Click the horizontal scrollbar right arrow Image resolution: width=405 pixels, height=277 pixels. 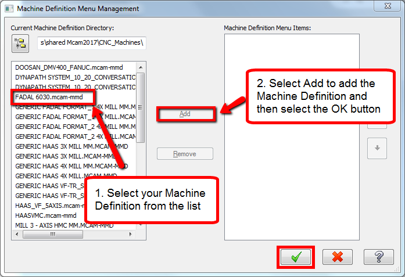click(x=130, y=235)
